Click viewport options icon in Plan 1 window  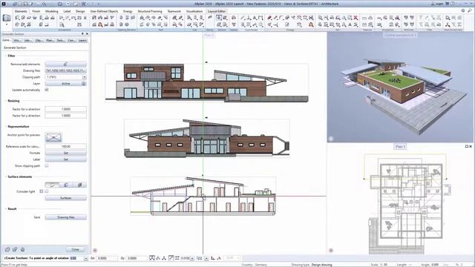tap(331, 251)
